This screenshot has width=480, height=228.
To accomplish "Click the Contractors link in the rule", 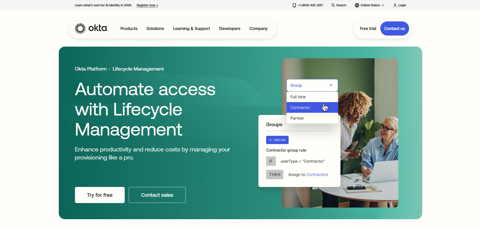I will 317,174.
